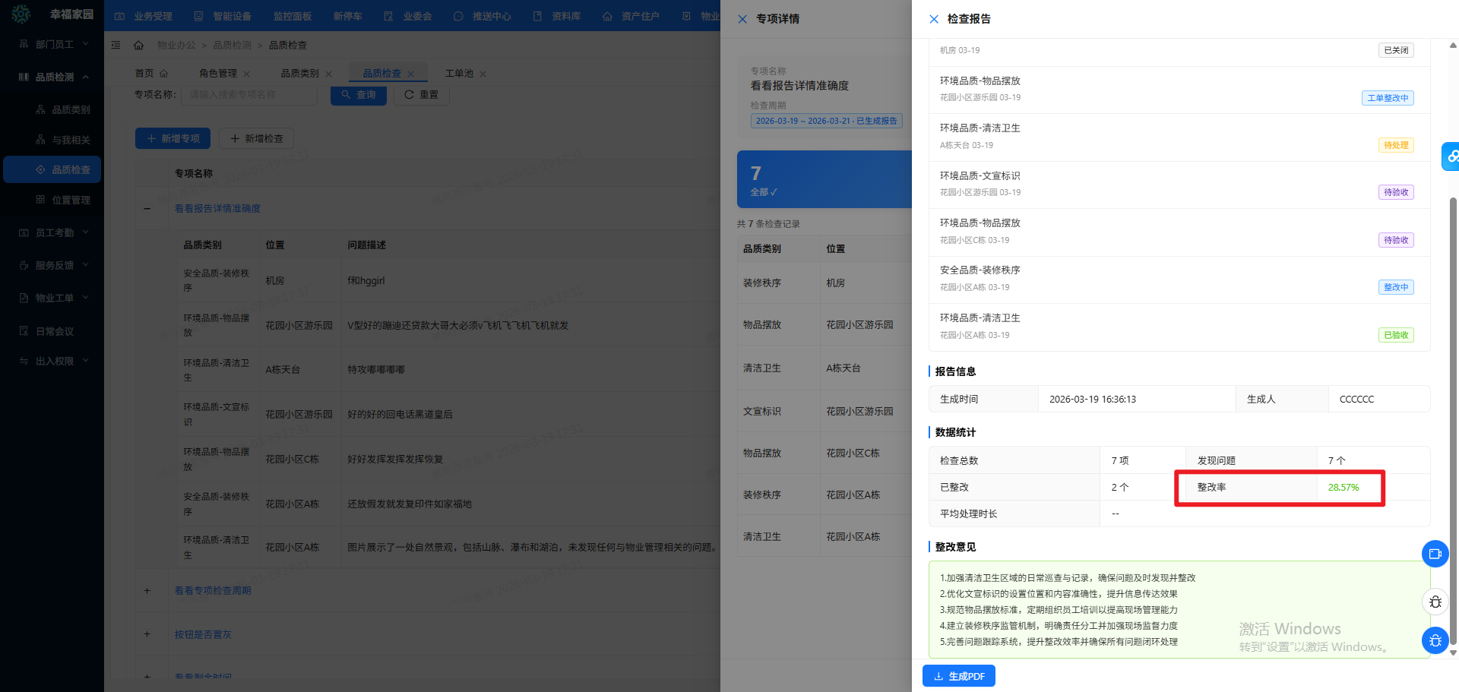Expand the 员工考勤 sidebar menu
This screenshot has height=692, width=1459.
tap(85, 232)
